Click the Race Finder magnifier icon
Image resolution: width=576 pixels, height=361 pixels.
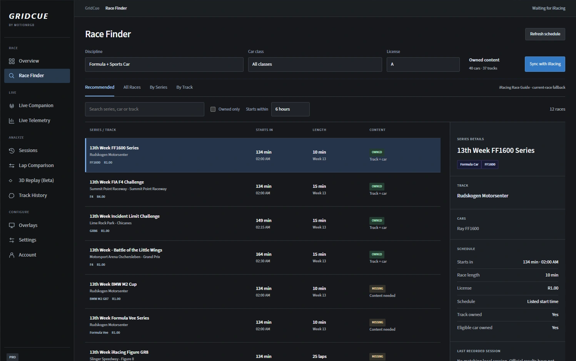point(12,76)
